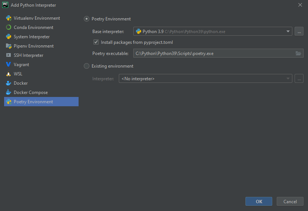This screenshot has width=308, height=211.
Task: Click the Docker whale icon
Action: tap(8, 83)
